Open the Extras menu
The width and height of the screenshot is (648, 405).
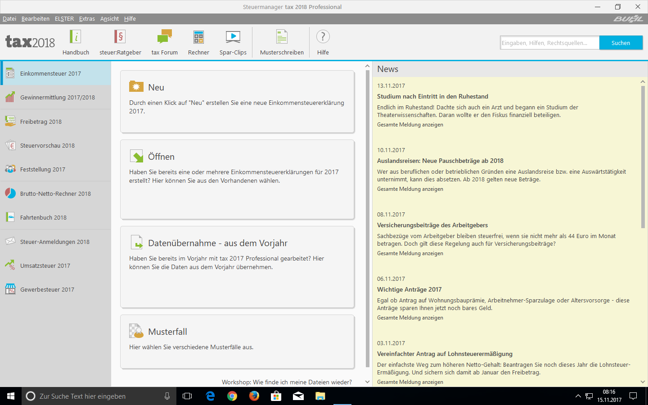point(87,18)
